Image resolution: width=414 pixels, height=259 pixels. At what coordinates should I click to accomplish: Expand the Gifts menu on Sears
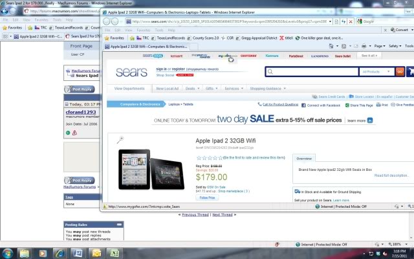click(212, 89)
